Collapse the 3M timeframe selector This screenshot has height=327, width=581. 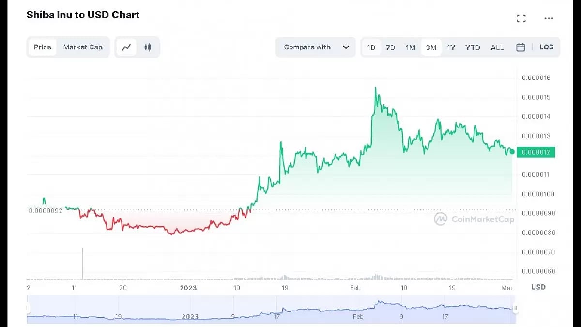pyautogui.click(x=431, y=47)
